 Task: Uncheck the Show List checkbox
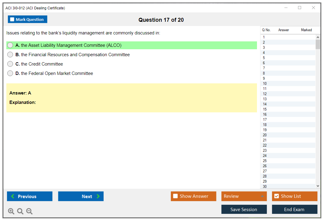click(276, 196)
